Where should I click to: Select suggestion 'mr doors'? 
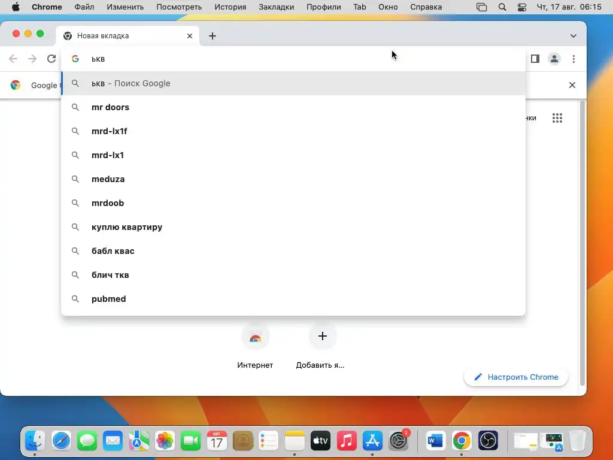tap(293, 107)
